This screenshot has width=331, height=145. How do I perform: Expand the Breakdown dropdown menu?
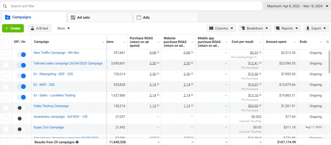(254, 28)
